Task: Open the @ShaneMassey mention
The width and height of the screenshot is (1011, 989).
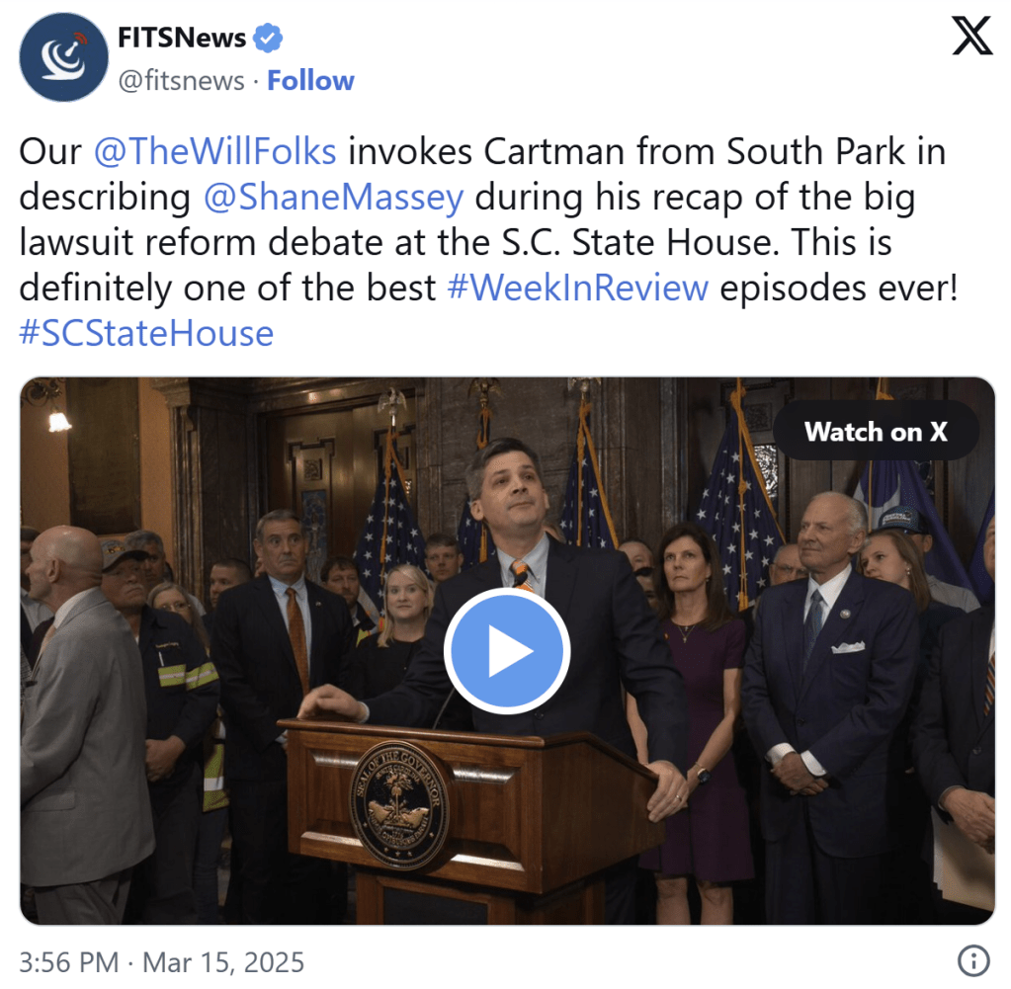Action: [x=333, y=198]
